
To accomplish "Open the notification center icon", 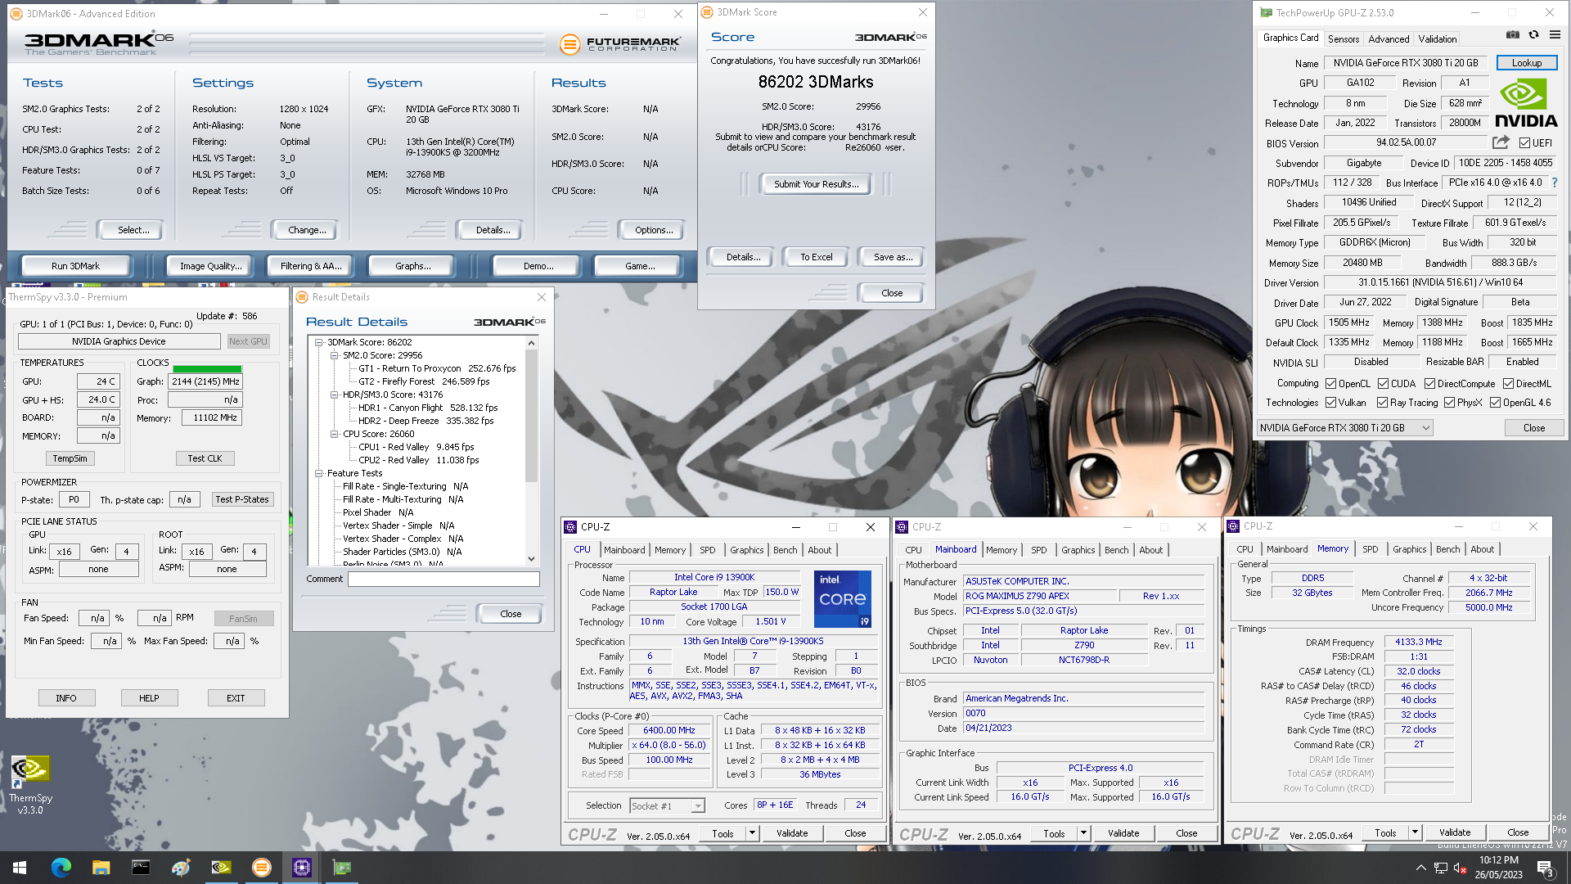I will point(1545,868).
